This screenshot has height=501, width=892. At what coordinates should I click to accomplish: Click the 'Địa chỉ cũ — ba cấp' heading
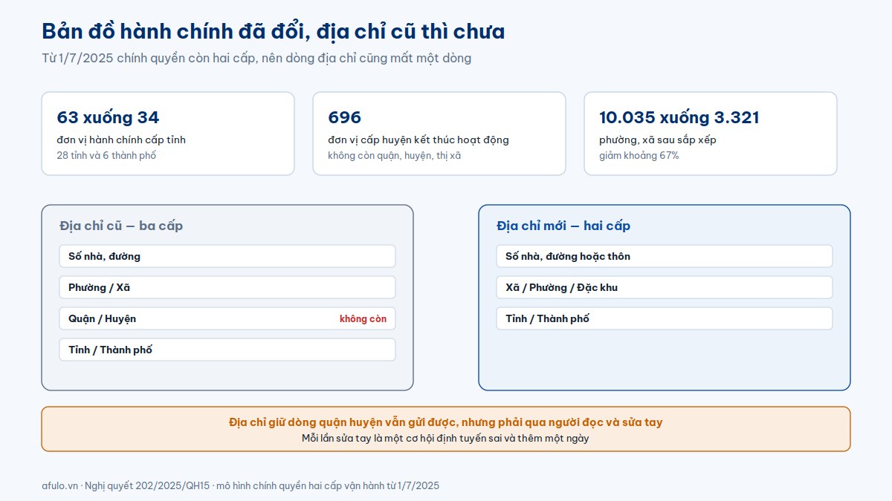121,226
